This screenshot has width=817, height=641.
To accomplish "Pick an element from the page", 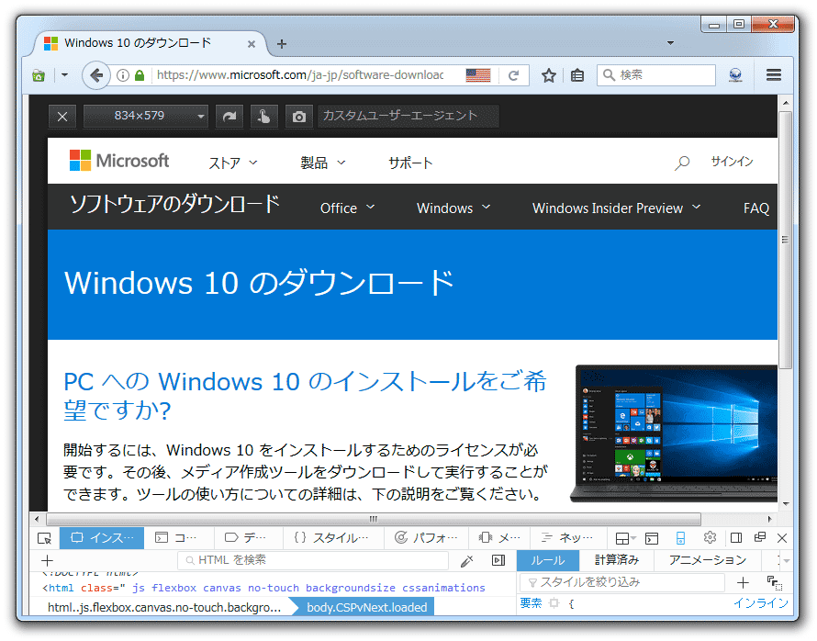I will point(45,538).
